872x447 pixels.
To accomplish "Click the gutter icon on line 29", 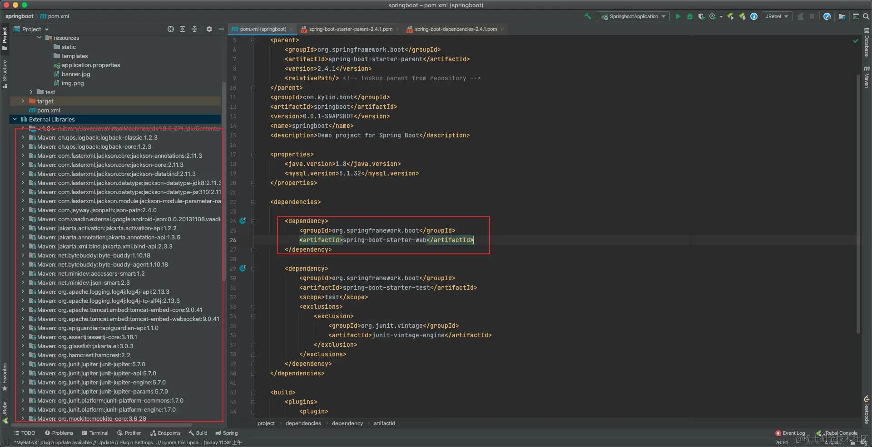I will pos(243,268).
